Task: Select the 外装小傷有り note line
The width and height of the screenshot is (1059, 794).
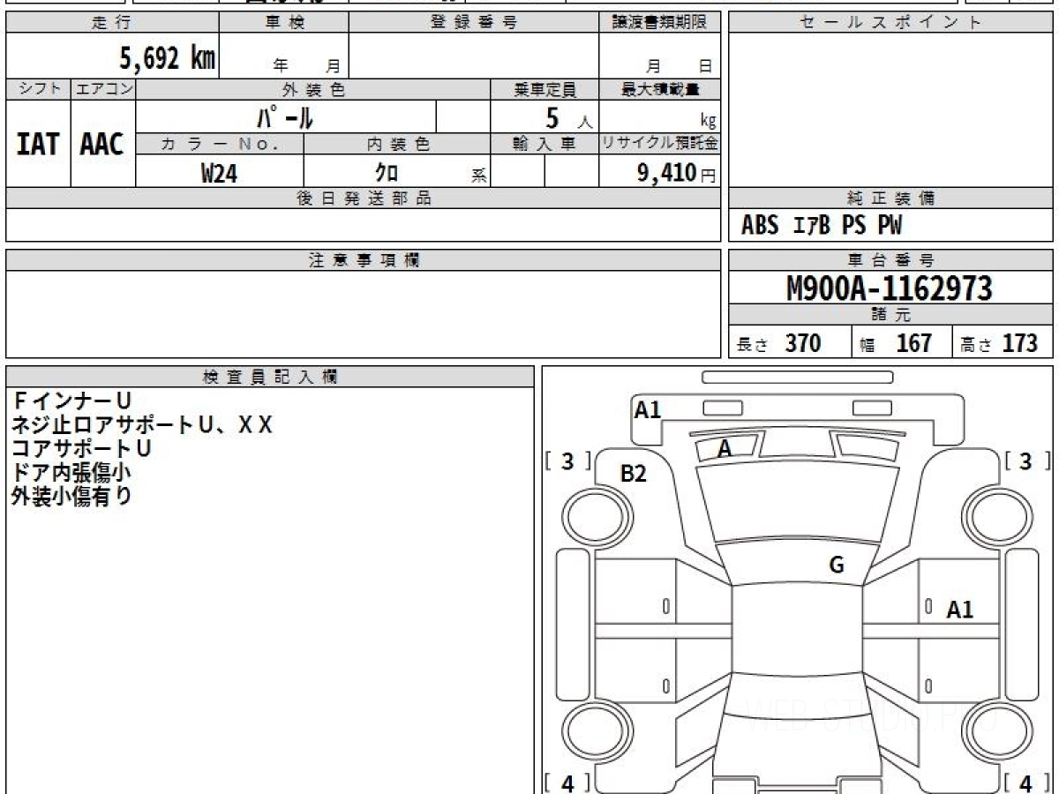Action: (71, 496)
